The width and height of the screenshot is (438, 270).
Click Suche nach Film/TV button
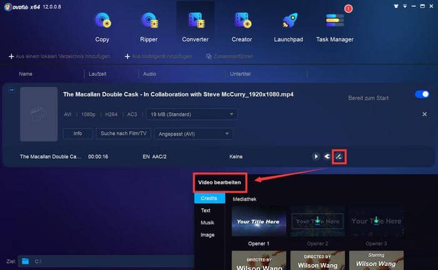point(123,134)
